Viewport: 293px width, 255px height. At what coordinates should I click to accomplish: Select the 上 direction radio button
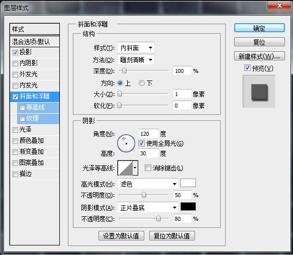[x=120, y=83]
